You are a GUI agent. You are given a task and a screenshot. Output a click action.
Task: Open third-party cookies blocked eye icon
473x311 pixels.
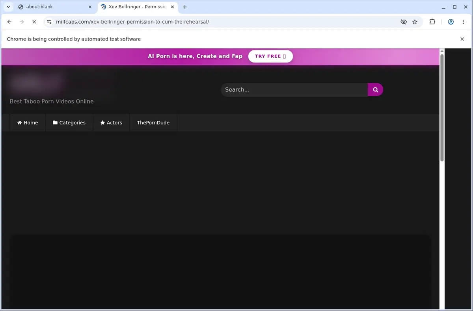tap(404, 22)
